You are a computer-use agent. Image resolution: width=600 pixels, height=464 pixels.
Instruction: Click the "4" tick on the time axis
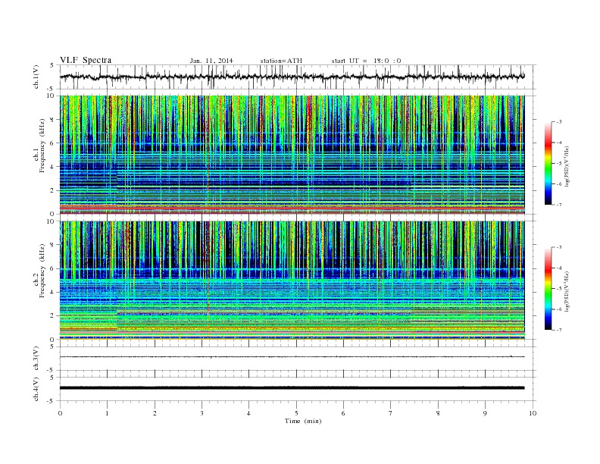click(248, 413)
